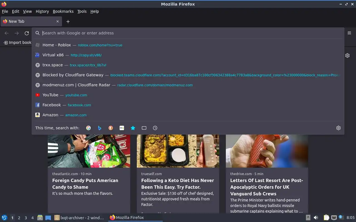Open new tab page personalize gear
356x222 pixels.
click(347, 56)
